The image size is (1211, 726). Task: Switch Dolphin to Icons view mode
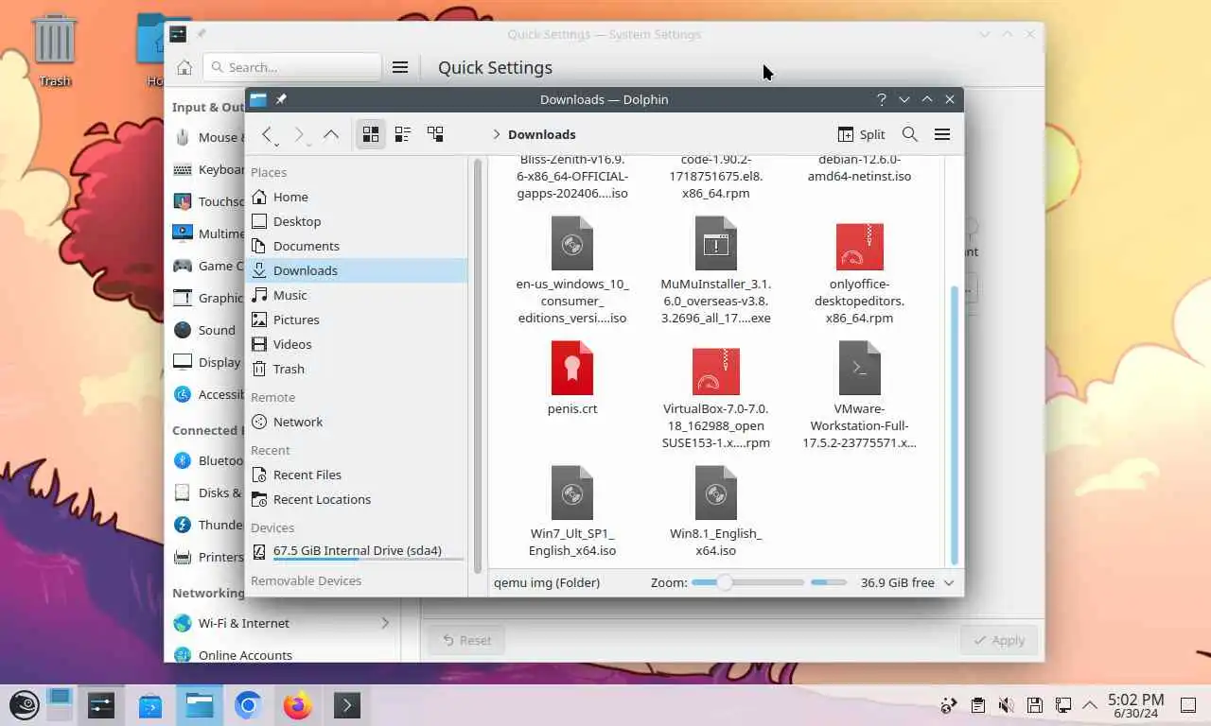point(371,134)
